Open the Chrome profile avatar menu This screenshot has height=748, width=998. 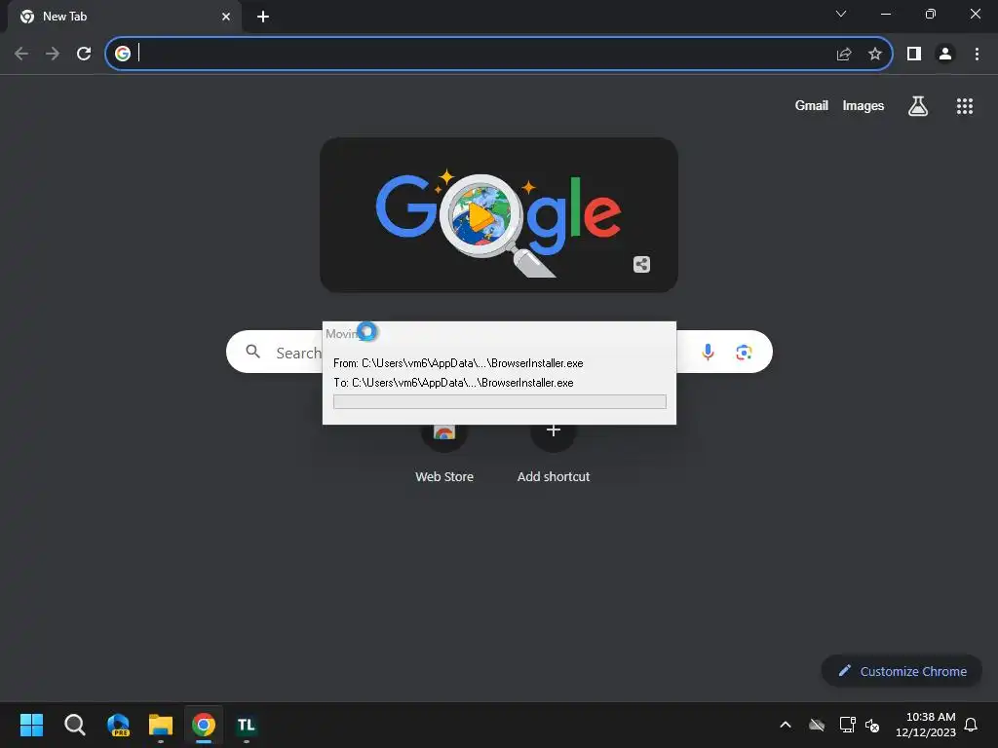[x=945, y=55]
